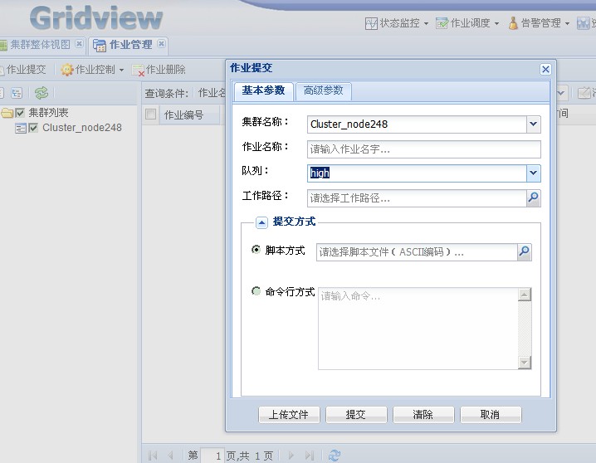The width and height of the screenshot is (596, 463).
Task: Toggle the Cluster_node248 checkbox in the tree
Action: pos(33,128)
